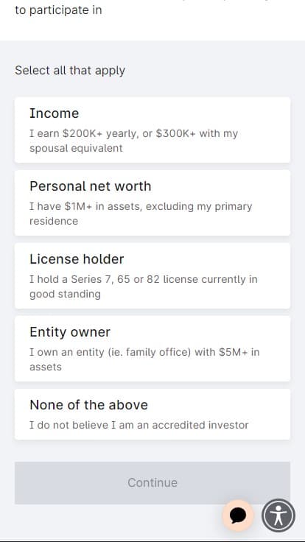Click the Continue button
This screenshot has height=542, width=305.
point(152,482)
